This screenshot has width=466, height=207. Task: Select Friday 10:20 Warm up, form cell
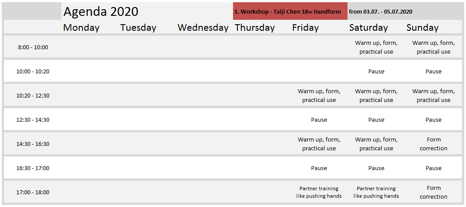coord(319,95)
